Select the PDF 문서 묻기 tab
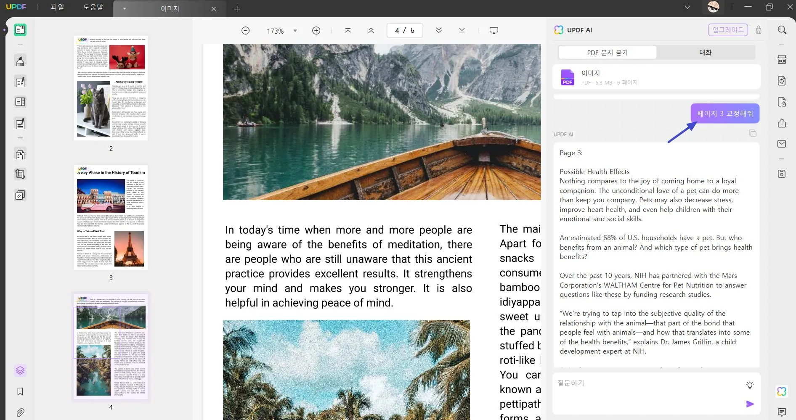Viewport: 796px width, 420px height. [607, 53]
